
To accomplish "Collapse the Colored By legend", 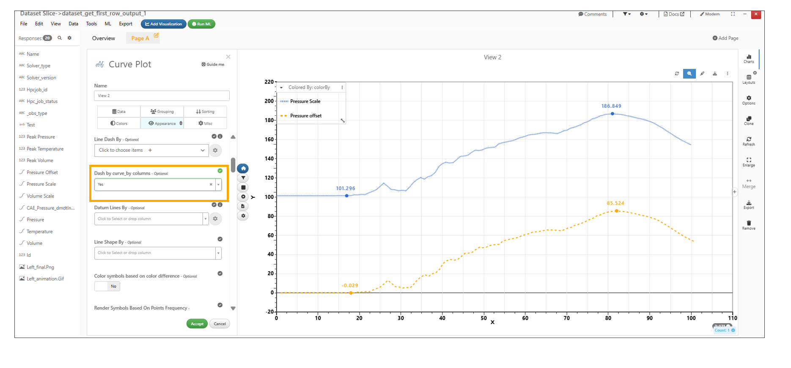I will tap(281, 88).
